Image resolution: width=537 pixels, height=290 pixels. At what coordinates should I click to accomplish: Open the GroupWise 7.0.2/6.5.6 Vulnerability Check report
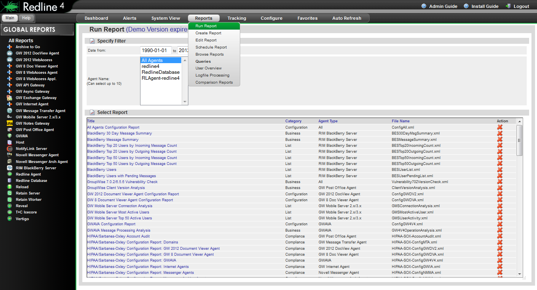pos(122,182)
